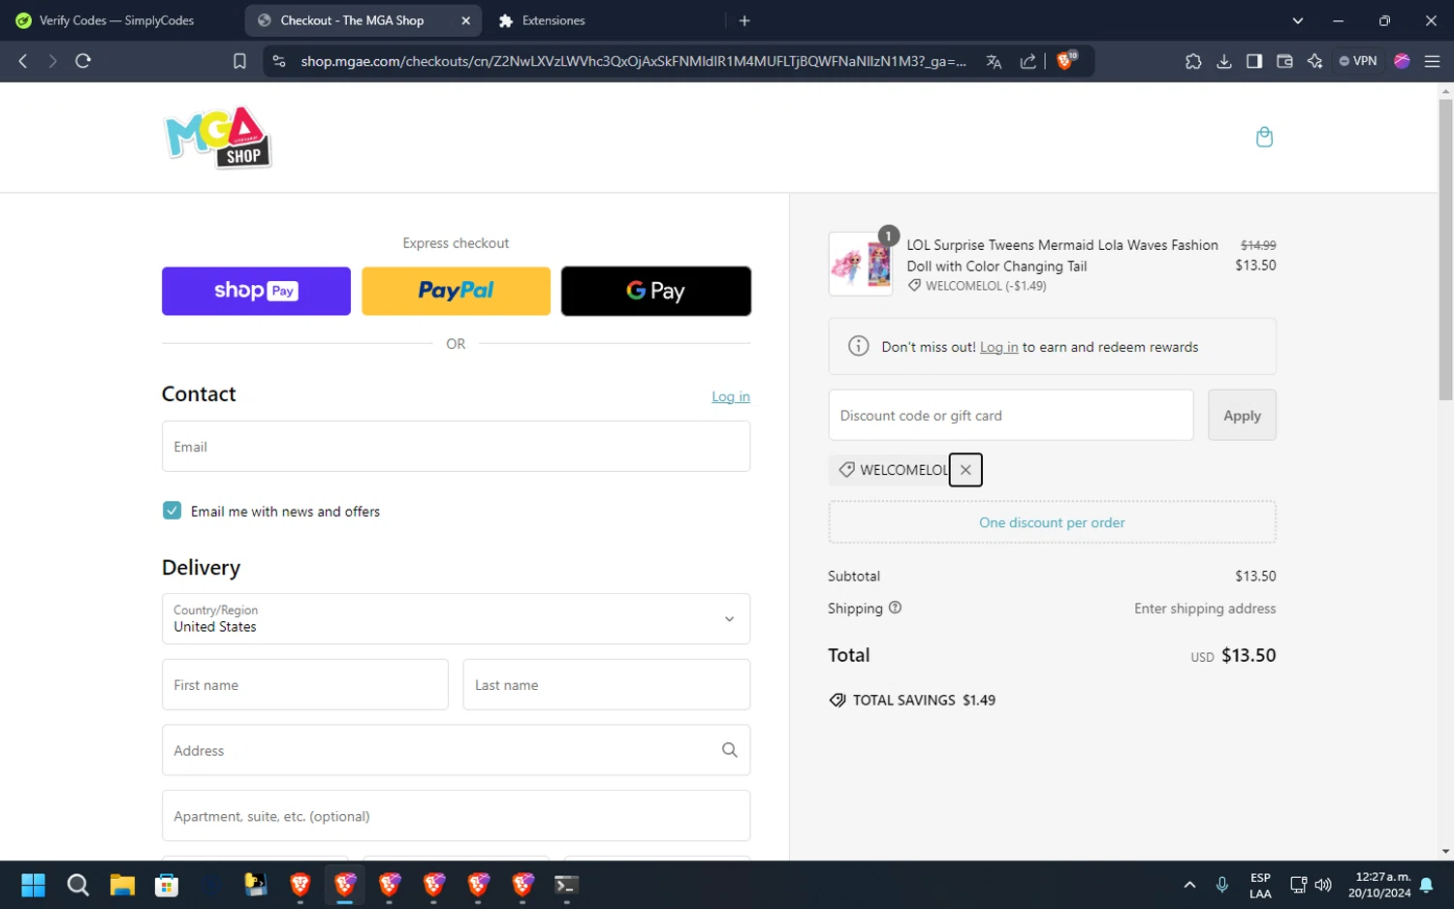Focus the First name field
Image resolution: width=1454 pixels, height=909 pixels.
305,685
